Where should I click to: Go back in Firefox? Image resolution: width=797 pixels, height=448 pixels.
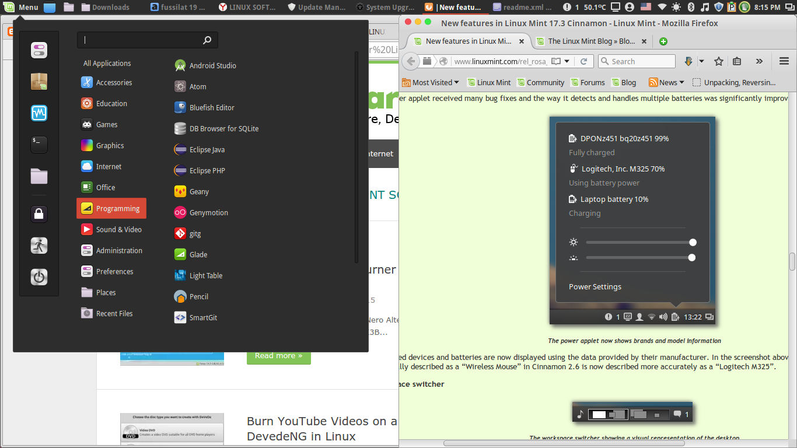point(411,61)
